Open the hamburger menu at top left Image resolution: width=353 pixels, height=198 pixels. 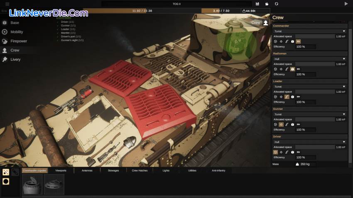(7, 4)
